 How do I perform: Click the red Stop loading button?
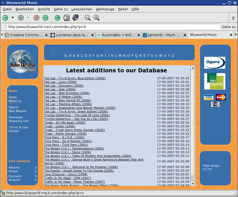tap(36, 18)
